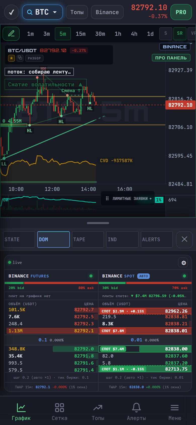Click the Сжатие волатильности label

coord(45,84)
